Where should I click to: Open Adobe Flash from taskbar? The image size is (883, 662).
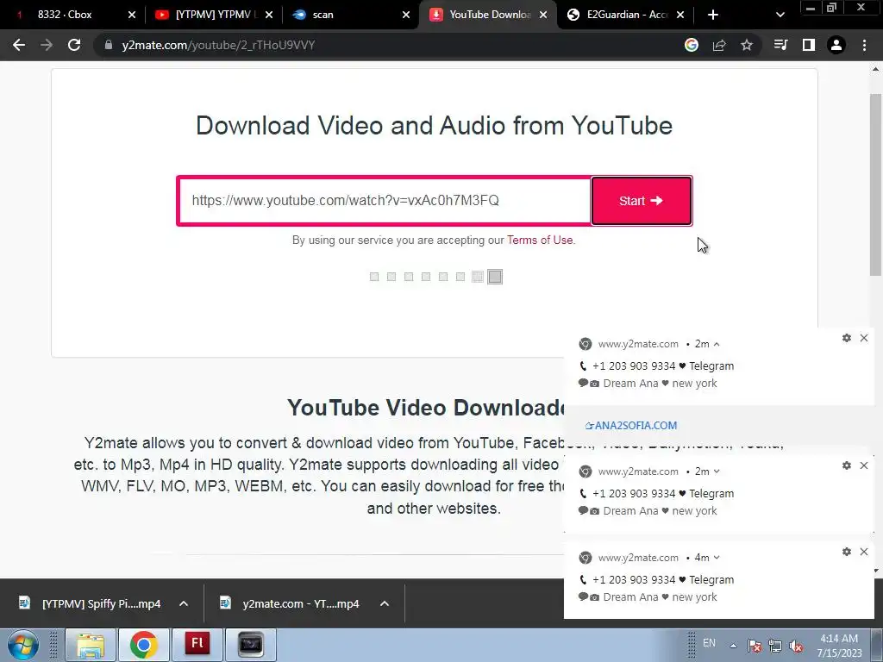click(197, 645)
